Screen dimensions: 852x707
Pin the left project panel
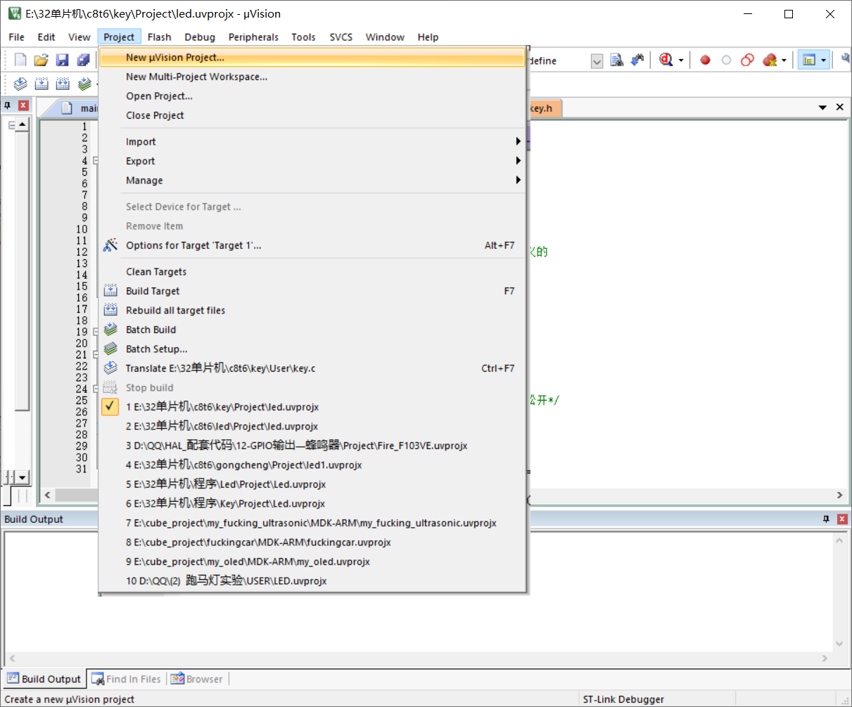tap(8, 105)
